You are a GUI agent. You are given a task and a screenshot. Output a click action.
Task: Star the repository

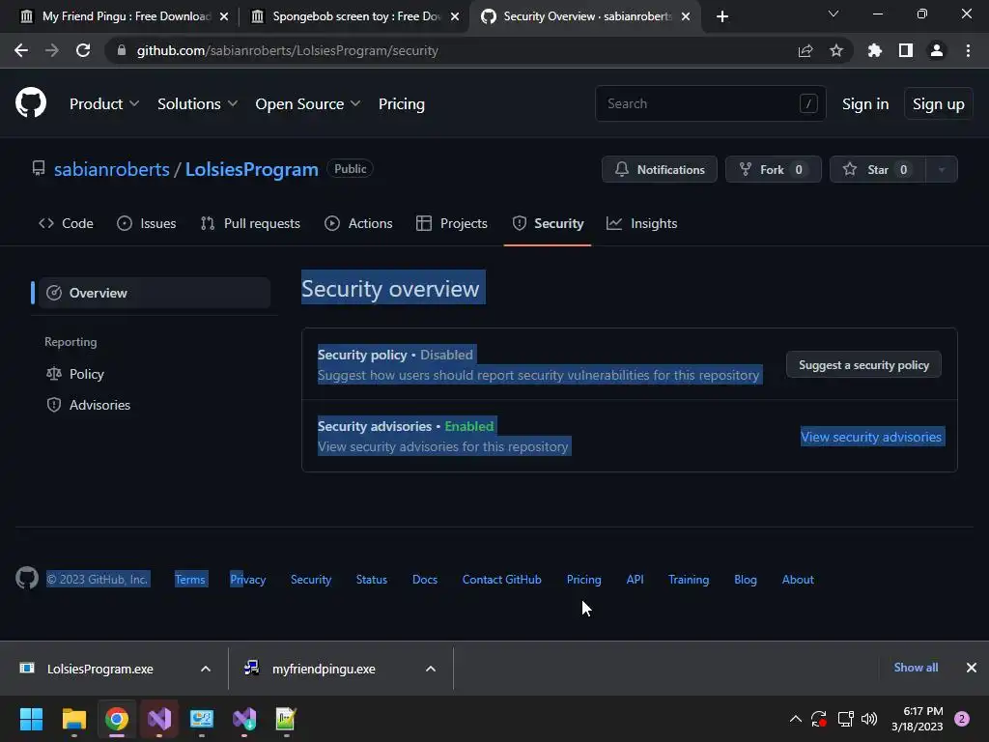point(877,170)
